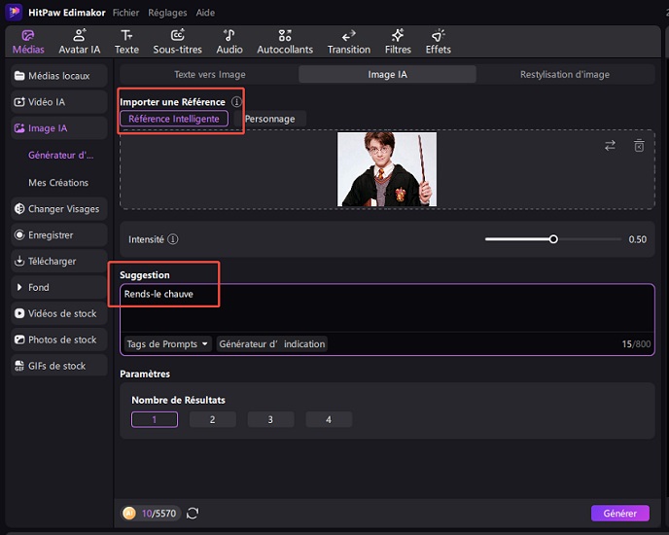Click the 10/5570 credits text

click(158, 514)
